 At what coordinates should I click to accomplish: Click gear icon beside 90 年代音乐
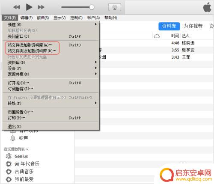pos(9,164)
